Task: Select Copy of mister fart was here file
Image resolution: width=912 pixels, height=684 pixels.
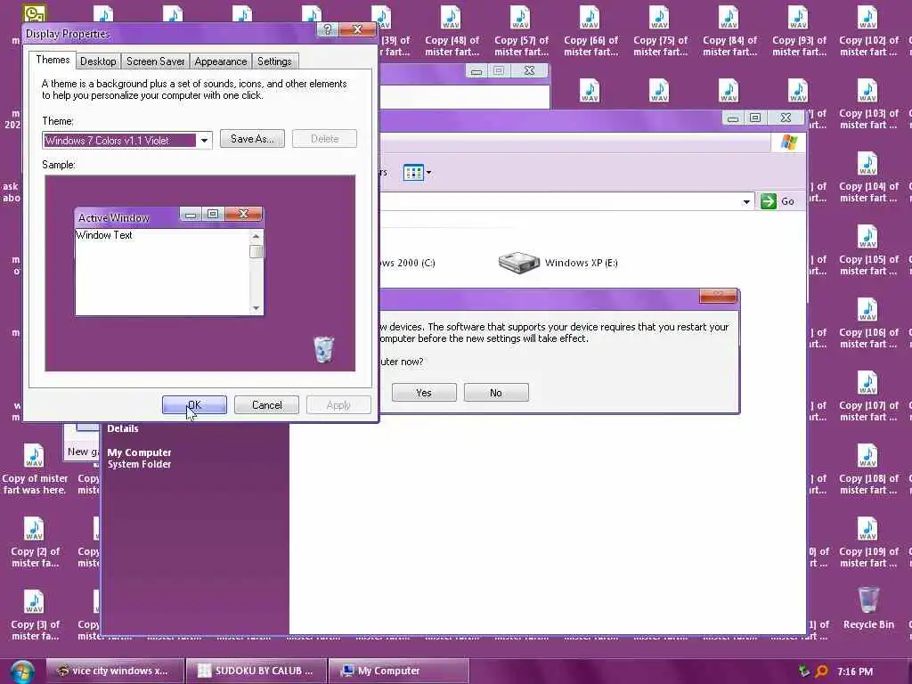Action: [x=35, y=470]
